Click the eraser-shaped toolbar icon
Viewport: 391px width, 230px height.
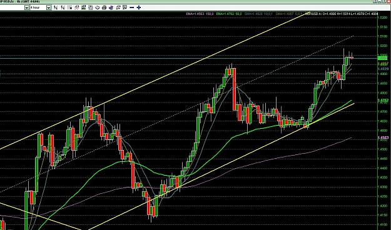click(x=97, y=7)
